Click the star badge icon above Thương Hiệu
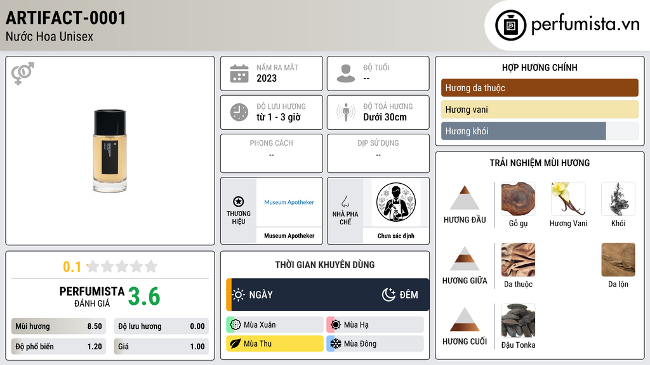650x365 pixels. coord(239,202)
